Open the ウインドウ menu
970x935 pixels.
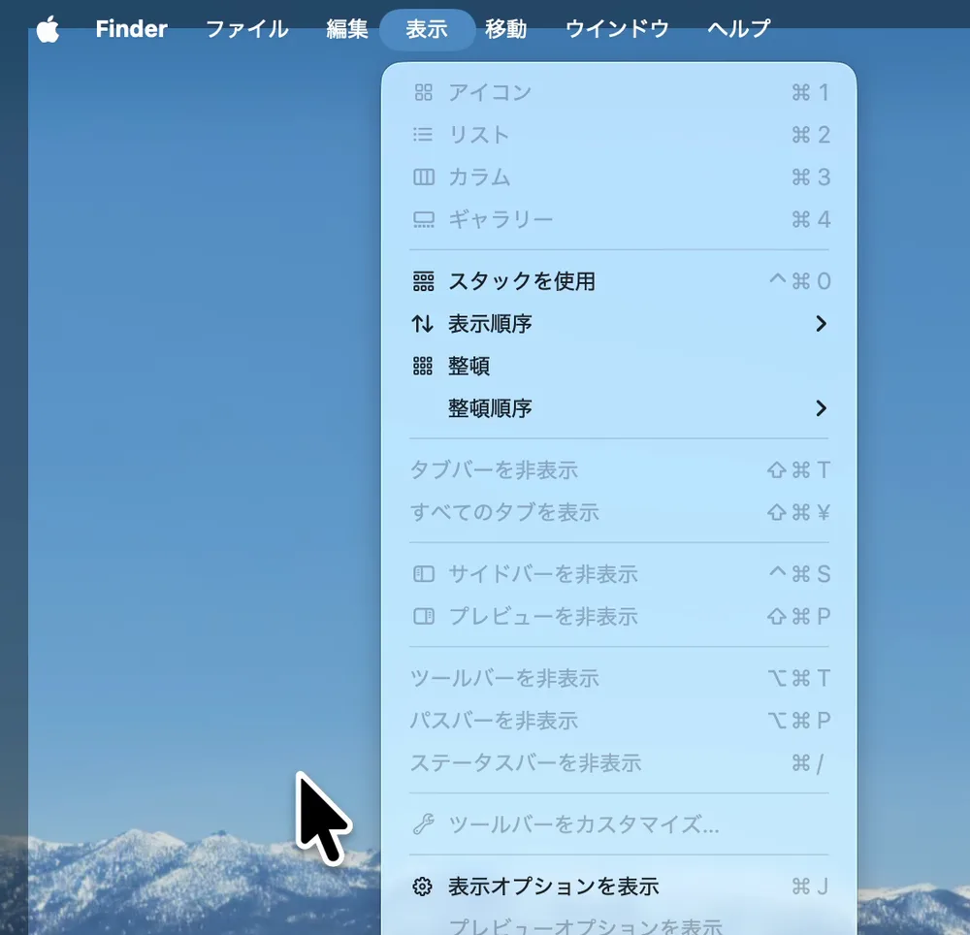pyautogui.click(x=617, y=29)
